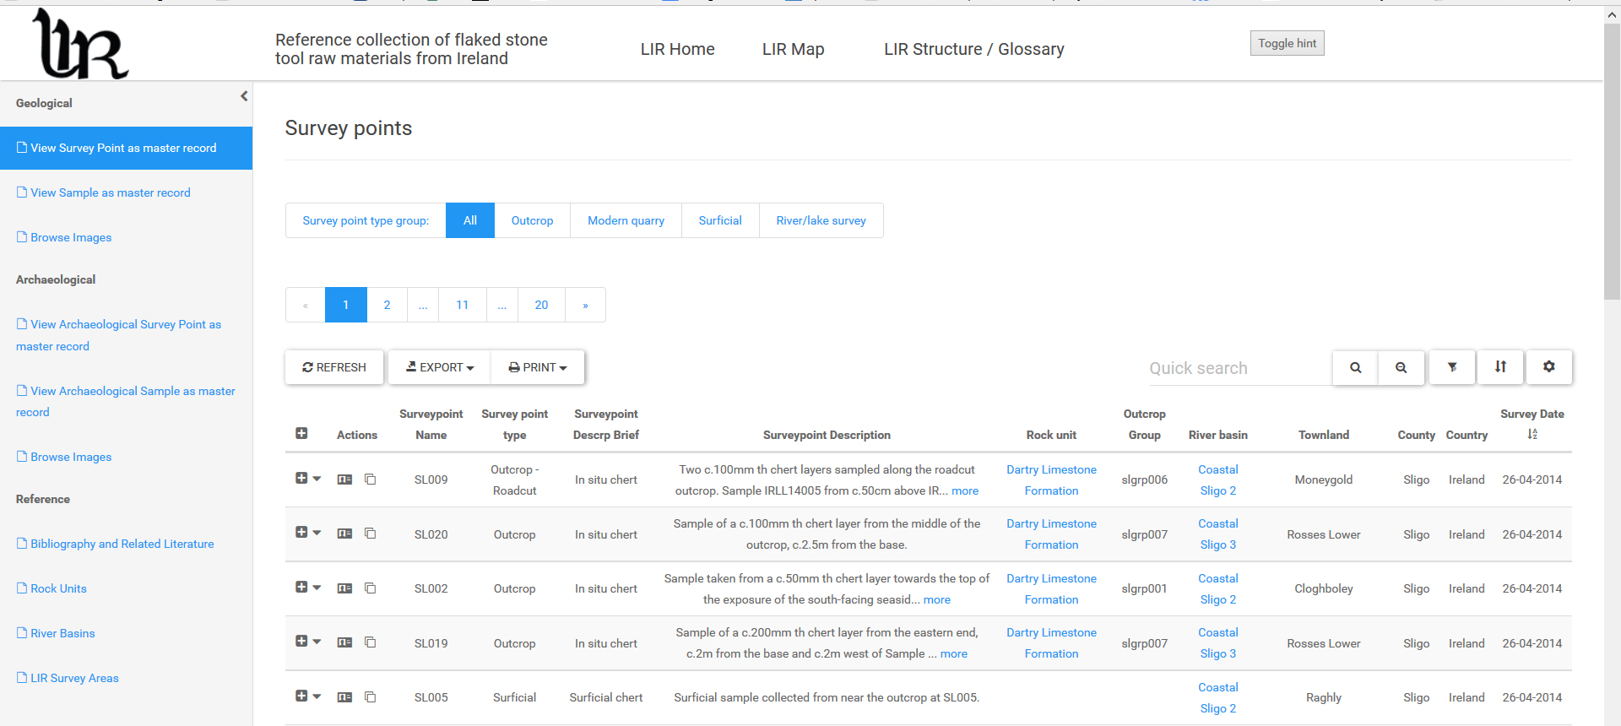
Task: Click the quick search magnifier icon
Action: pos(1355,367)
